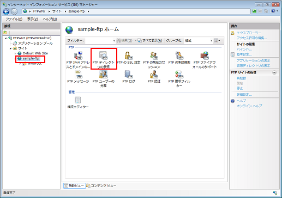Image resolution: width=282 pixels, height=198 pixels.
Task: Click the connections pane toolbar icon
Action: 5,33
